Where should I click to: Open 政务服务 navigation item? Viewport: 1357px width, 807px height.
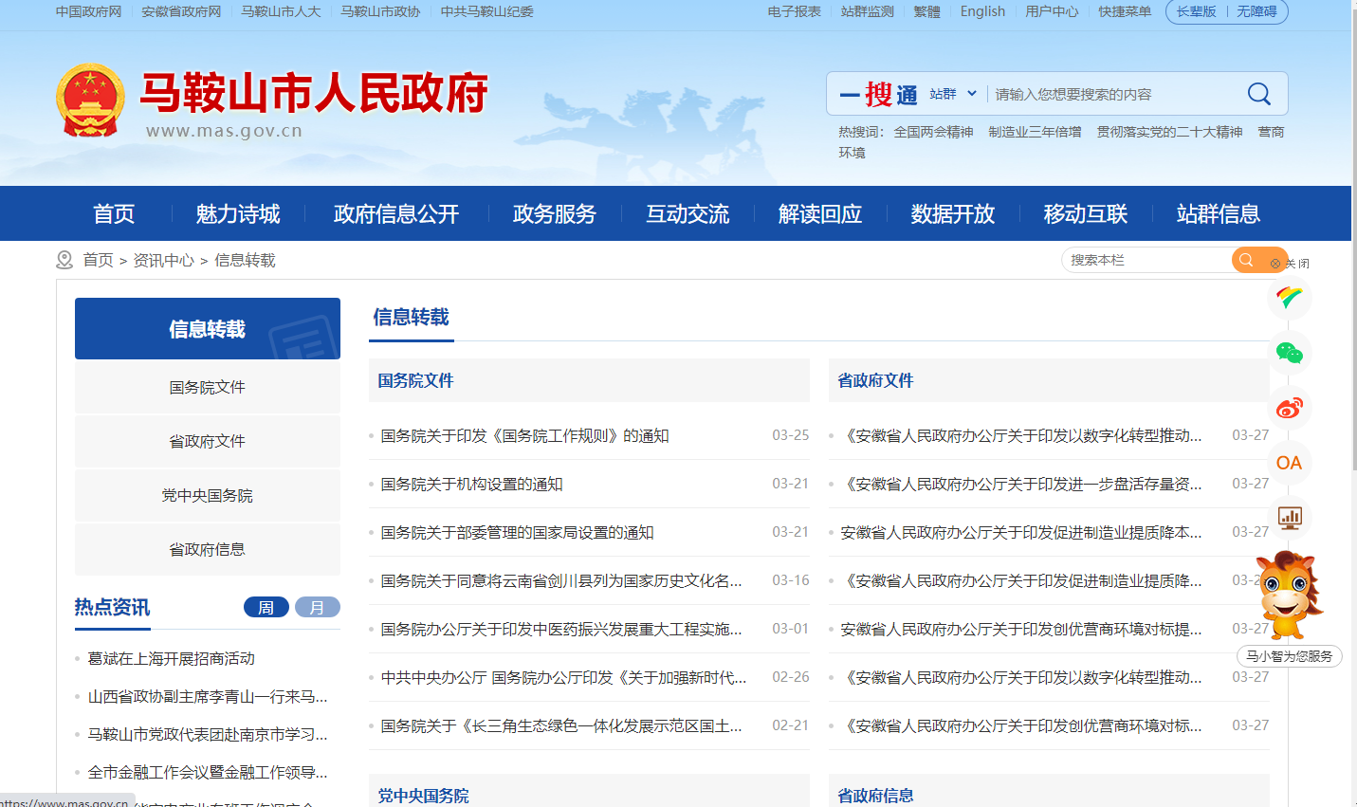[x=555, y=214]
